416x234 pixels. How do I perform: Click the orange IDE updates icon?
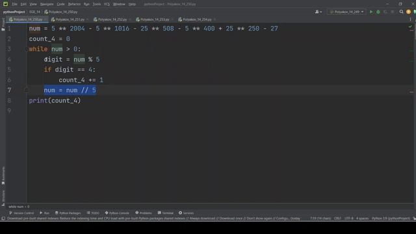408,12
